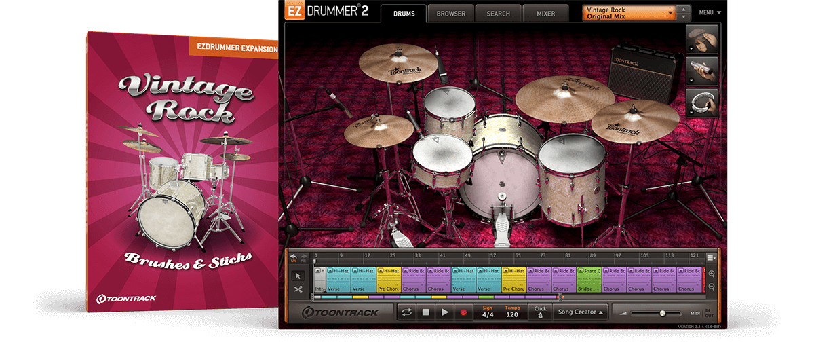The image size is (814, 351).
Task: Select the scissors cut tool
Action: point(298,289)
